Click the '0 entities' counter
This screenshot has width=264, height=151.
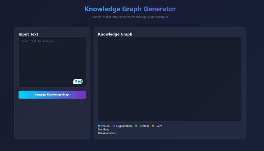click(x=103, y=129)
